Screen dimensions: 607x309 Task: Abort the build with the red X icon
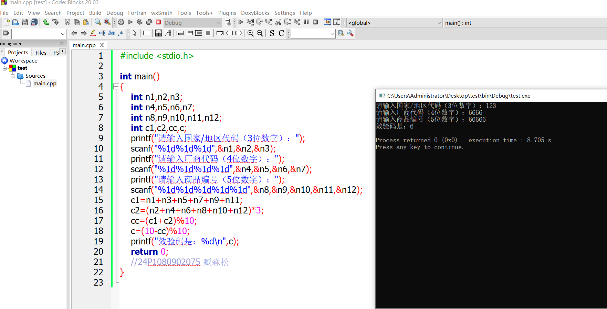[158, 22]
